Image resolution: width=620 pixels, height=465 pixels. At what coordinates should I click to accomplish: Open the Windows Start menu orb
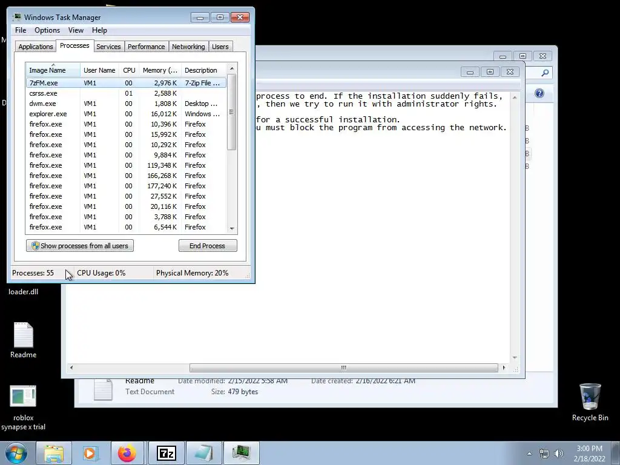click(16, 453)
